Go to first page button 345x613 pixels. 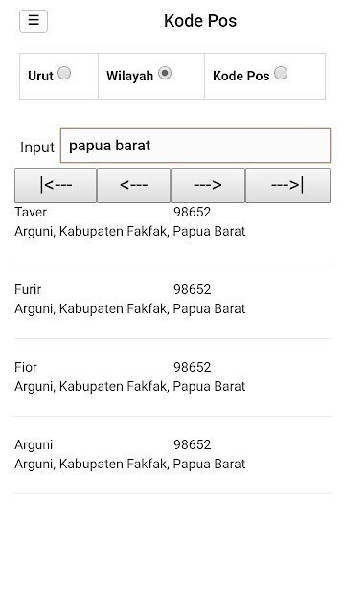(56, 185)
